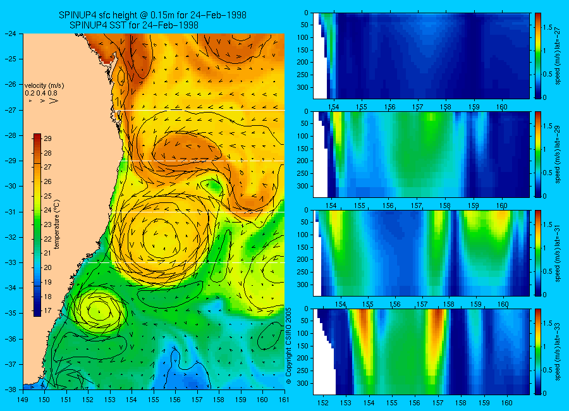
Task: Click the medium 0.4 m/s velocity reference arrow
Action: [x=43, y=101]
